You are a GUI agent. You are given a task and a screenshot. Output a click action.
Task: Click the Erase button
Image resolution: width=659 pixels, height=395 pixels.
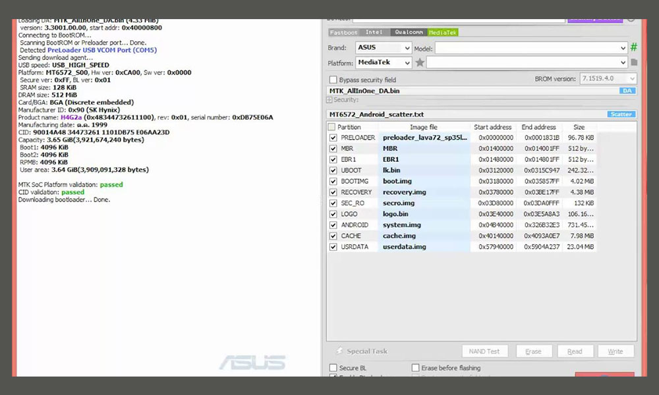533,352
